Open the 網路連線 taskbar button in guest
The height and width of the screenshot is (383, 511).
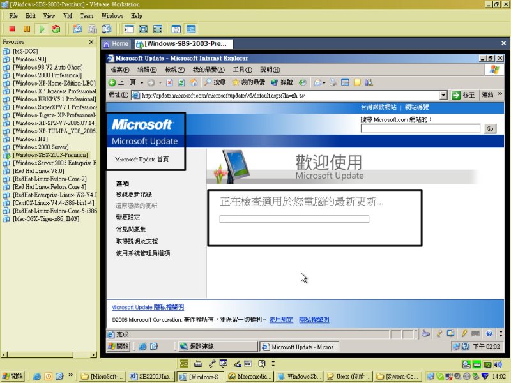point(217,347)
